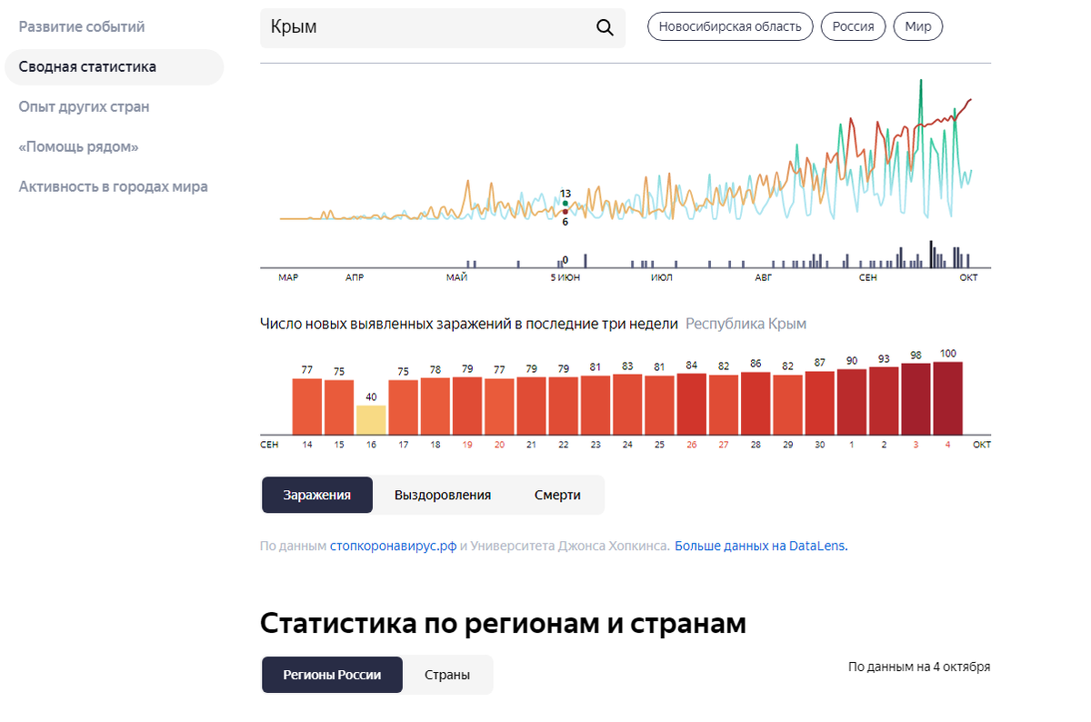Switch to the Страны tab
The height and width of the screenshot is (722, 1091).
[447, 675]
